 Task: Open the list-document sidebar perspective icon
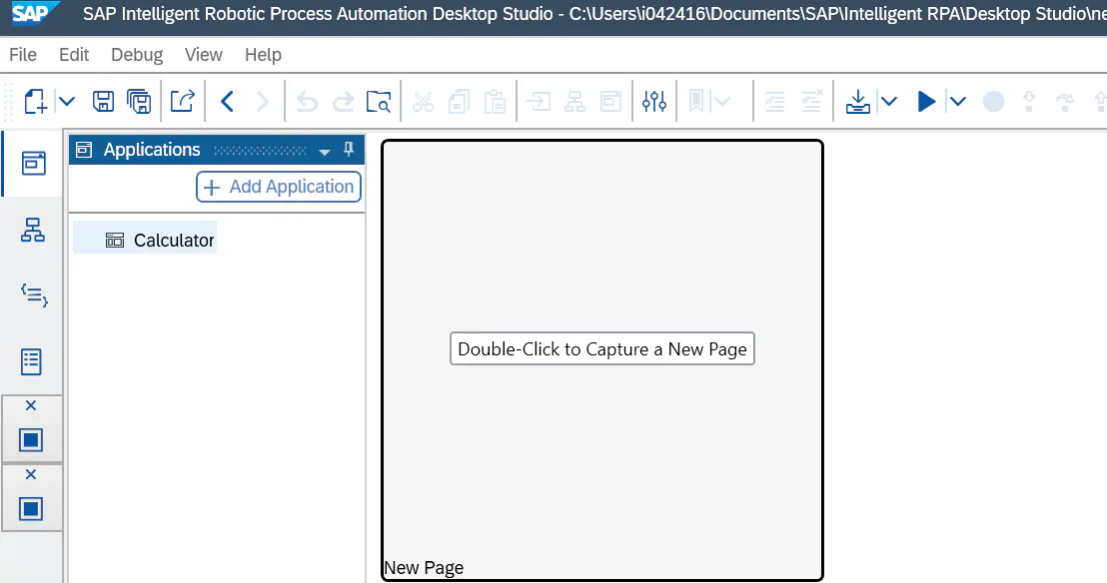click(x=31, y=361)
